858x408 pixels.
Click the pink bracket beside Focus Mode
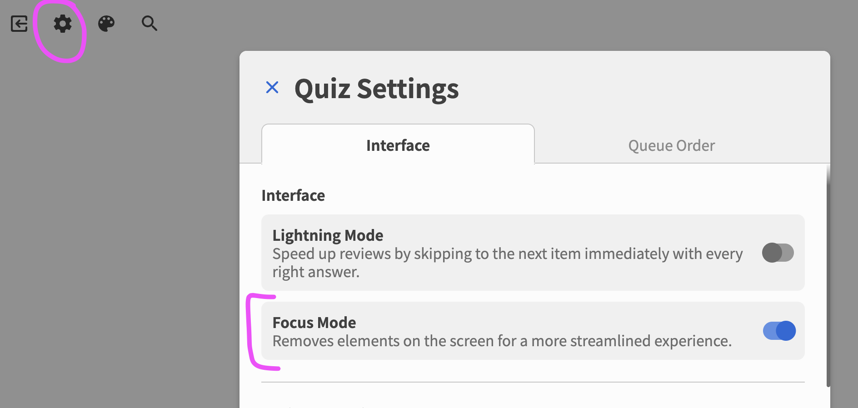(249, 332)
